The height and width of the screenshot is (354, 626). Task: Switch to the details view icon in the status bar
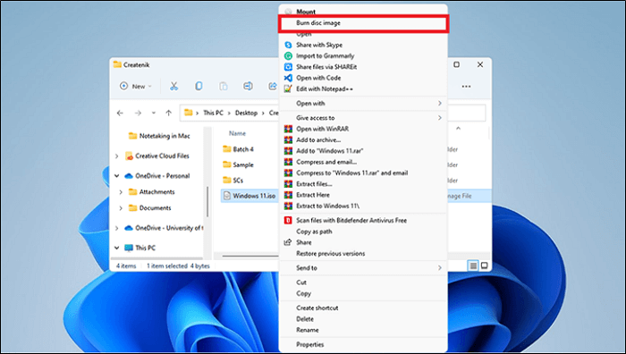coord(473,265)
